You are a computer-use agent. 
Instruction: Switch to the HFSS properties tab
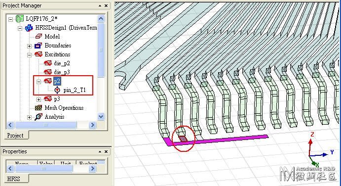[13, 179]
